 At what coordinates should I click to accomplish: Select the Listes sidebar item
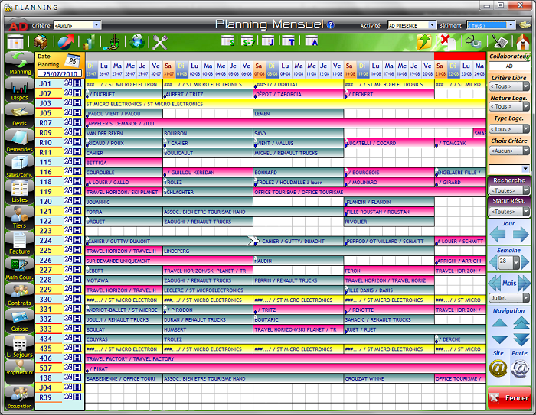[19, 190]
